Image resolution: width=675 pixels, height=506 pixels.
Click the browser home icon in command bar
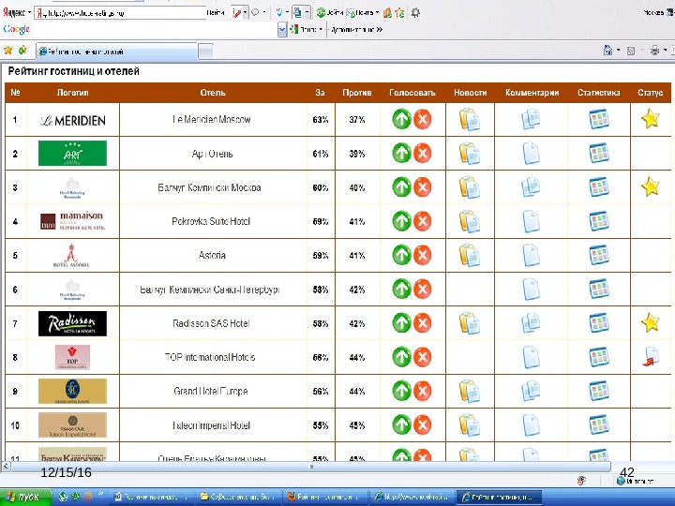coord(607,51)
